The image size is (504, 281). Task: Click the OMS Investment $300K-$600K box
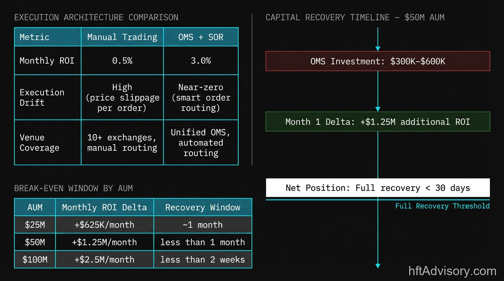click(378, 61)
